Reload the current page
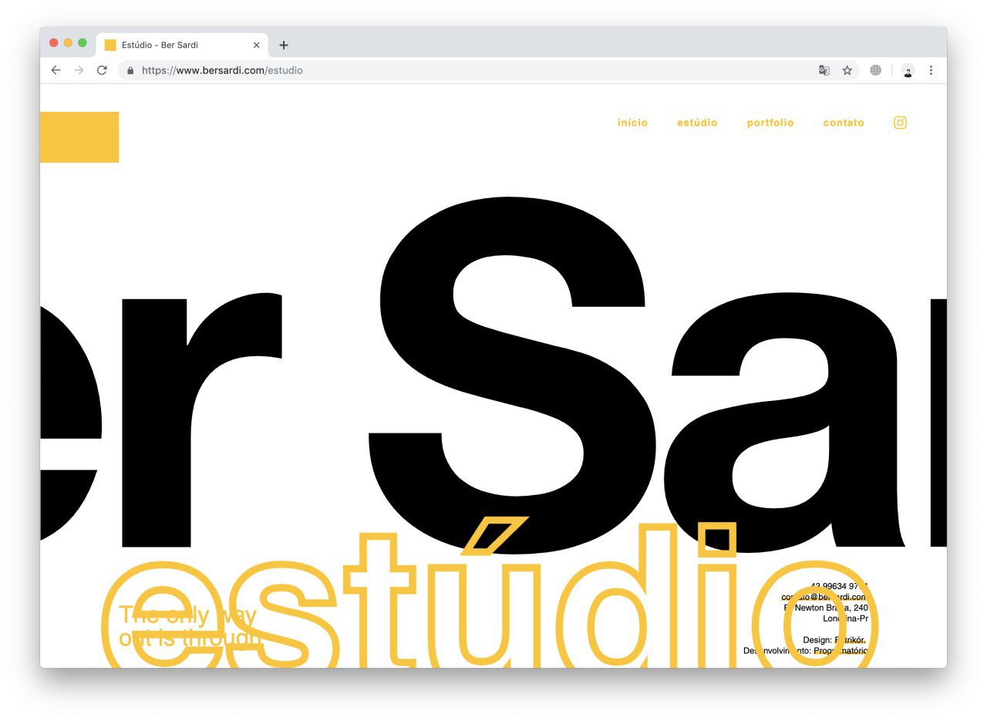 [x=102, y=70]
